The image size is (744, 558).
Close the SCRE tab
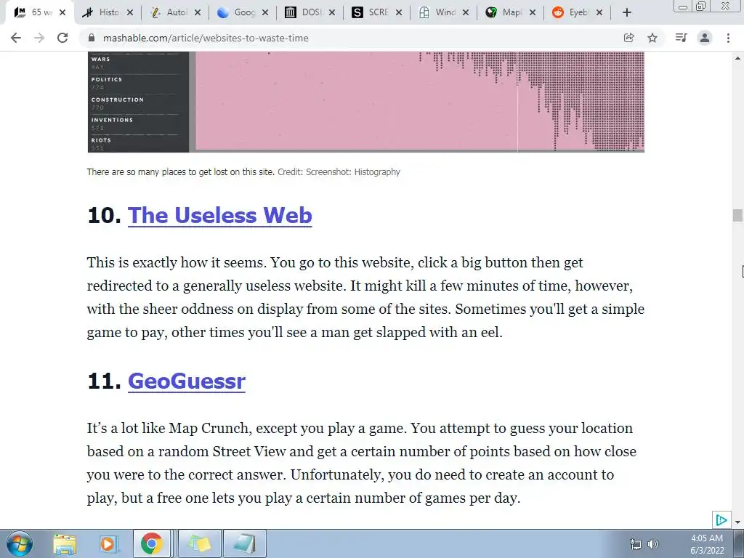point(399,12)
